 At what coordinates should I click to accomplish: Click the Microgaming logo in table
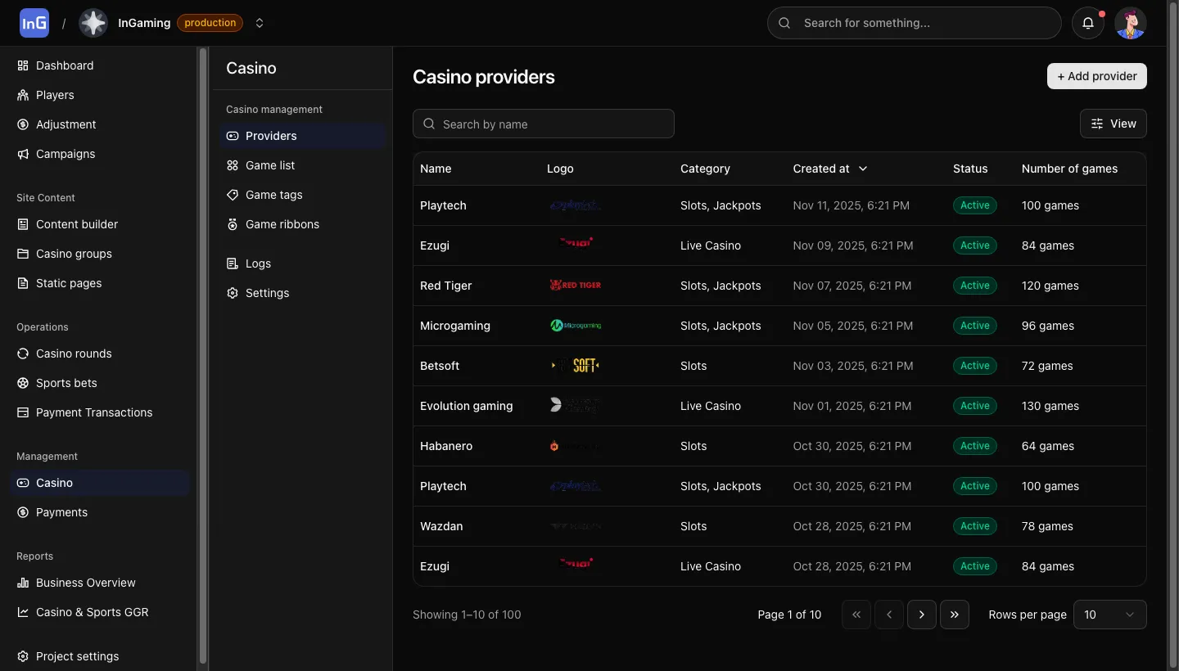[576, 326]
